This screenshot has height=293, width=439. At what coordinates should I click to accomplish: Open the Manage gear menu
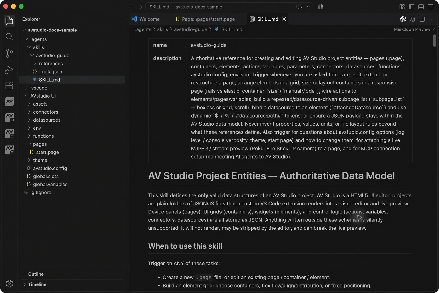(9, 284)
